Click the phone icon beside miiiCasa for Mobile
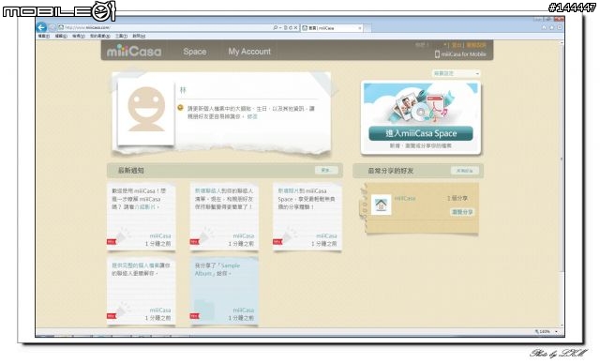Image resolution: width=600 pixels, height=364 pixels. (x=437, y=54)
